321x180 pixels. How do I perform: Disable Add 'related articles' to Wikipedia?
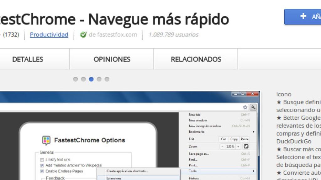pyautogui.click(x=41, y=165)
